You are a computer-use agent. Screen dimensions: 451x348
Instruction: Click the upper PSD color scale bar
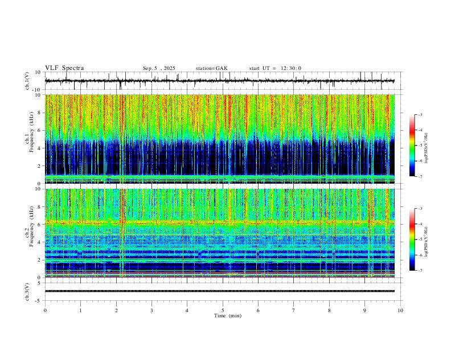tap(412, 146)
